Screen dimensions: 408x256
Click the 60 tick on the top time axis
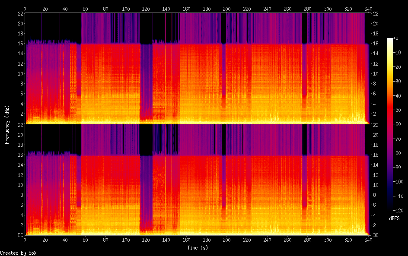coord(85,9)
